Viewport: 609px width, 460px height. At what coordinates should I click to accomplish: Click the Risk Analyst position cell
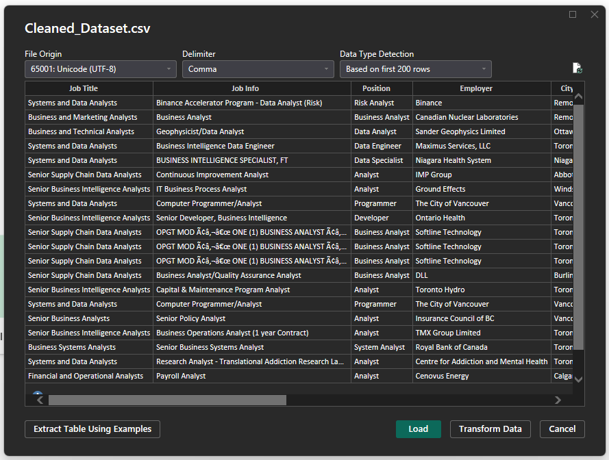pos(382,103)
